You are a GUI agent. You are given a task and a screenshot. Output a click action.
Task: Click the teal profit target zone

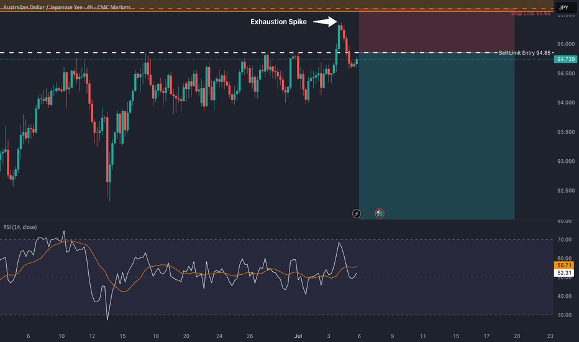(x=437, y=136)
